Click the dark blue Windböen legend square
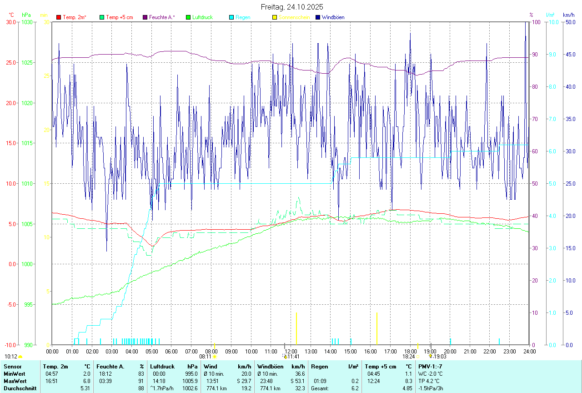This screenshot has height=393, width=582. coord(318,17)
